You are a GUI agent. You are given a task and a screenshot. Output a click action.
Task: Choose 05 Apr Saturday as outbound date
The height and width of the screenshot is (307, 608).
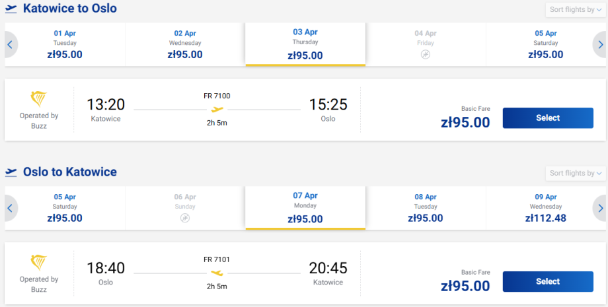tap(546, 44)
